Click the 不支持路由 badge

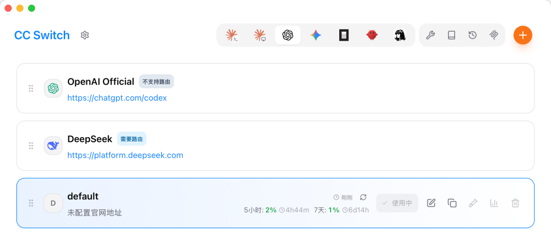click(157, 82)
